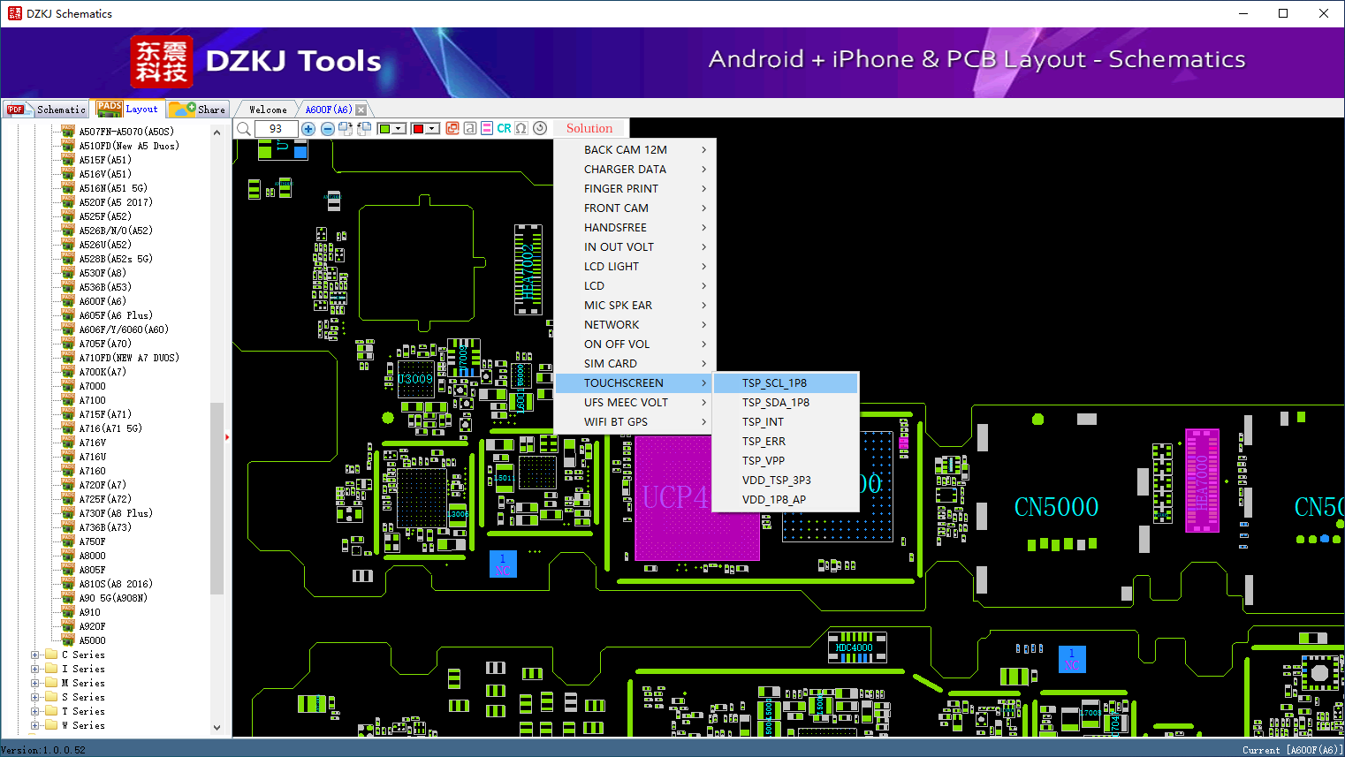Click the tree scrollbar down arrow
The image size is (1345, 757).
pyautogui.click(x=217, y=728)
